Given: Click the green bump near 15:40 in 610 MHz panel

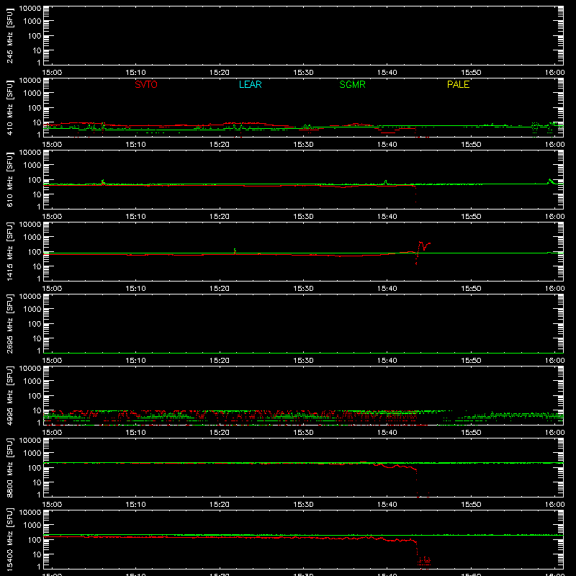Looking at the screenshot, I should (x=385, y=182).
